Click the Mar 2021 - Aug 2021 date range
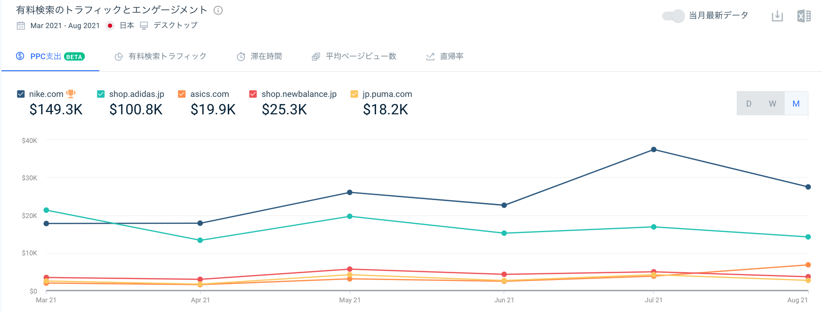 pos(65,26)
